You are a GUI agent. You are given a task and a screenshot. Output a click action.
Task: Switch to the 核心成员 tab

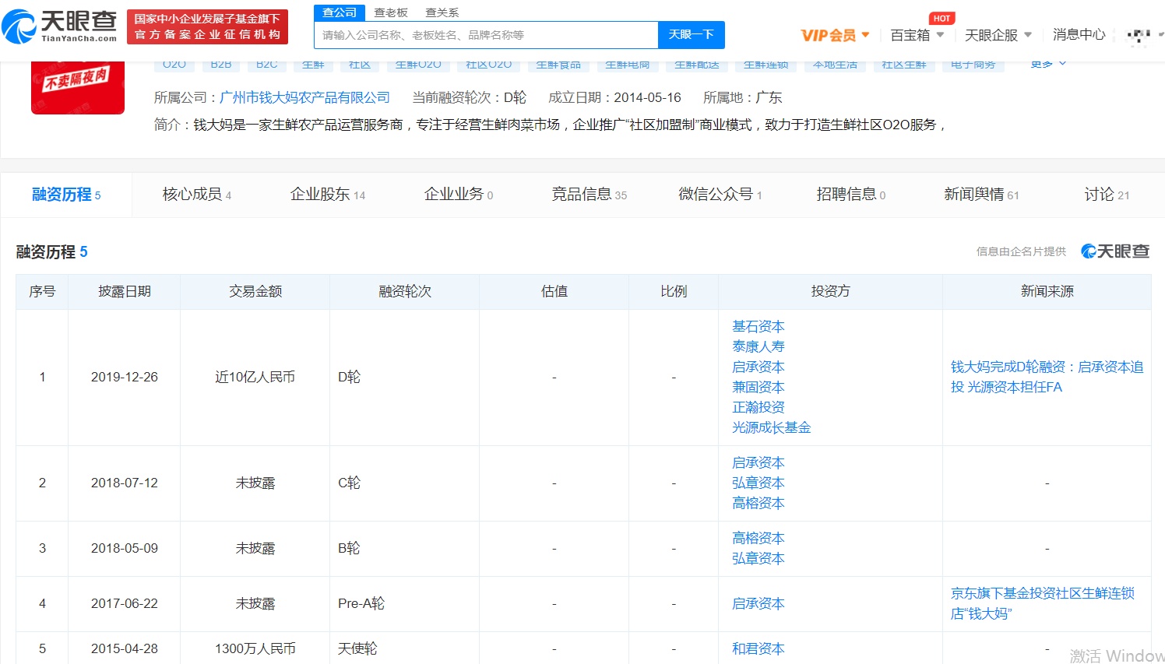[197, 195]
